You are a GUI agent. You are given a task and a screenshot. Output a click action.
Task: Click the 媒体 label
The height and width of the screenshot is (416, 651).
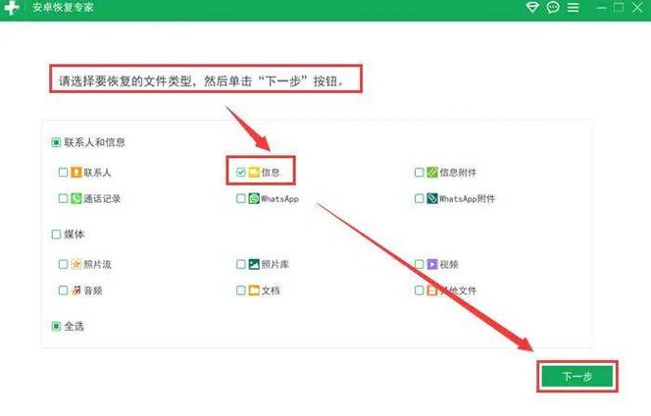coord(74,234)
